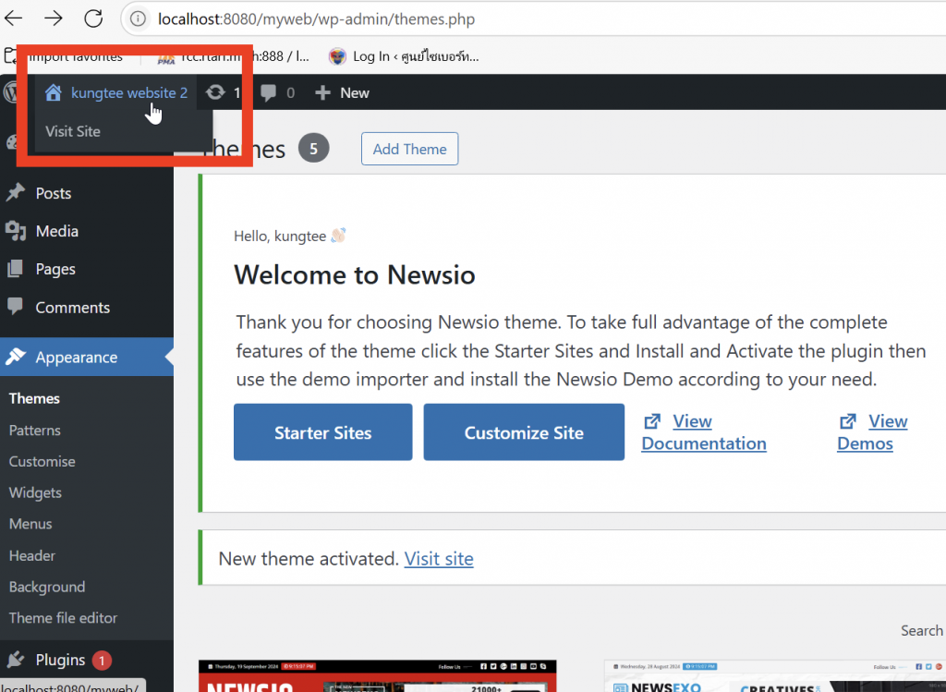Click the site info icon in address bar
946x692 pixels.
pos(139,18)
